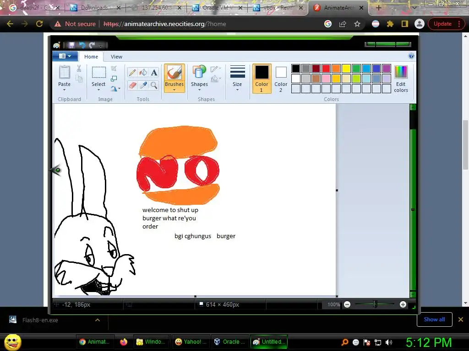Click the Resize icon in Image group
Image resolution: width=469 pixels, height=351 pixels.
pos(114,79)
